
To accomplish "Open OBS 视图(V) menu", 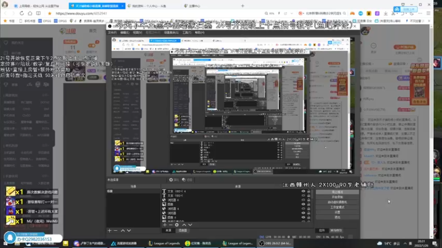I will [137, 33].
